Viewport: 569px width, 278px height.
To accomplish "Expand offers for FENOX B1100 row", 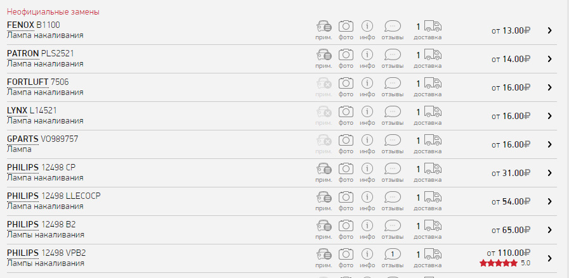I will click(549, 30).
